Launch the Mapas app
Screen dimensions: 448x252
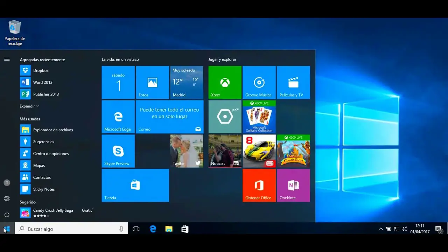[x=56, y=166]
